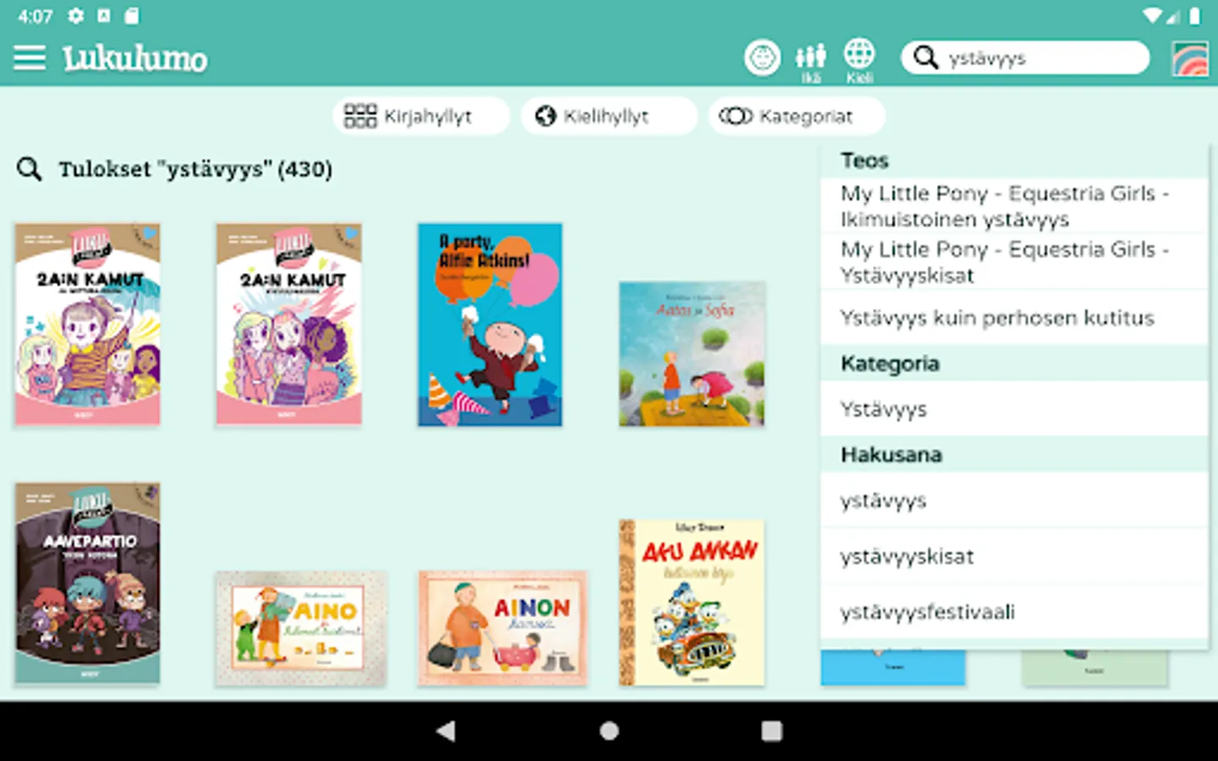
Task: Tap Android home navigation button
Action: [609, 731]
